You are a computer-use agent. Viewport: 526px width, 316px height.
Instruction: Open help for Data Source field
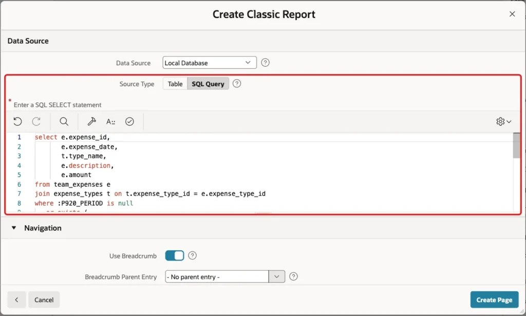tap(265, 63)
